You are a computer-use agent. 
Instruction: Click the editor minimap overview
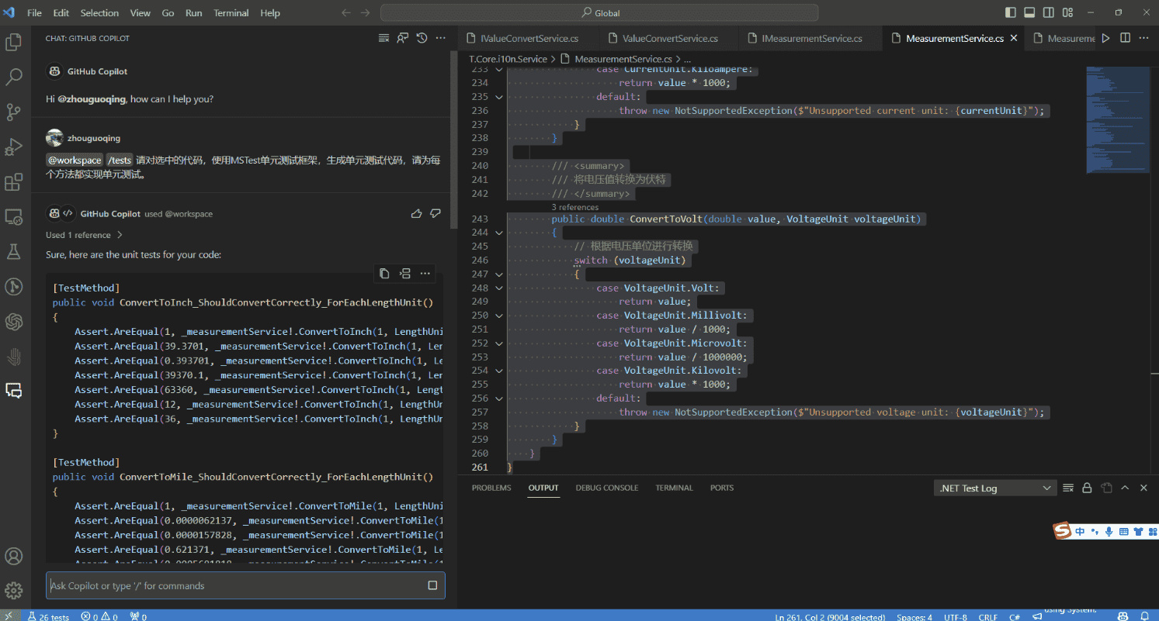pos(1118,120)
